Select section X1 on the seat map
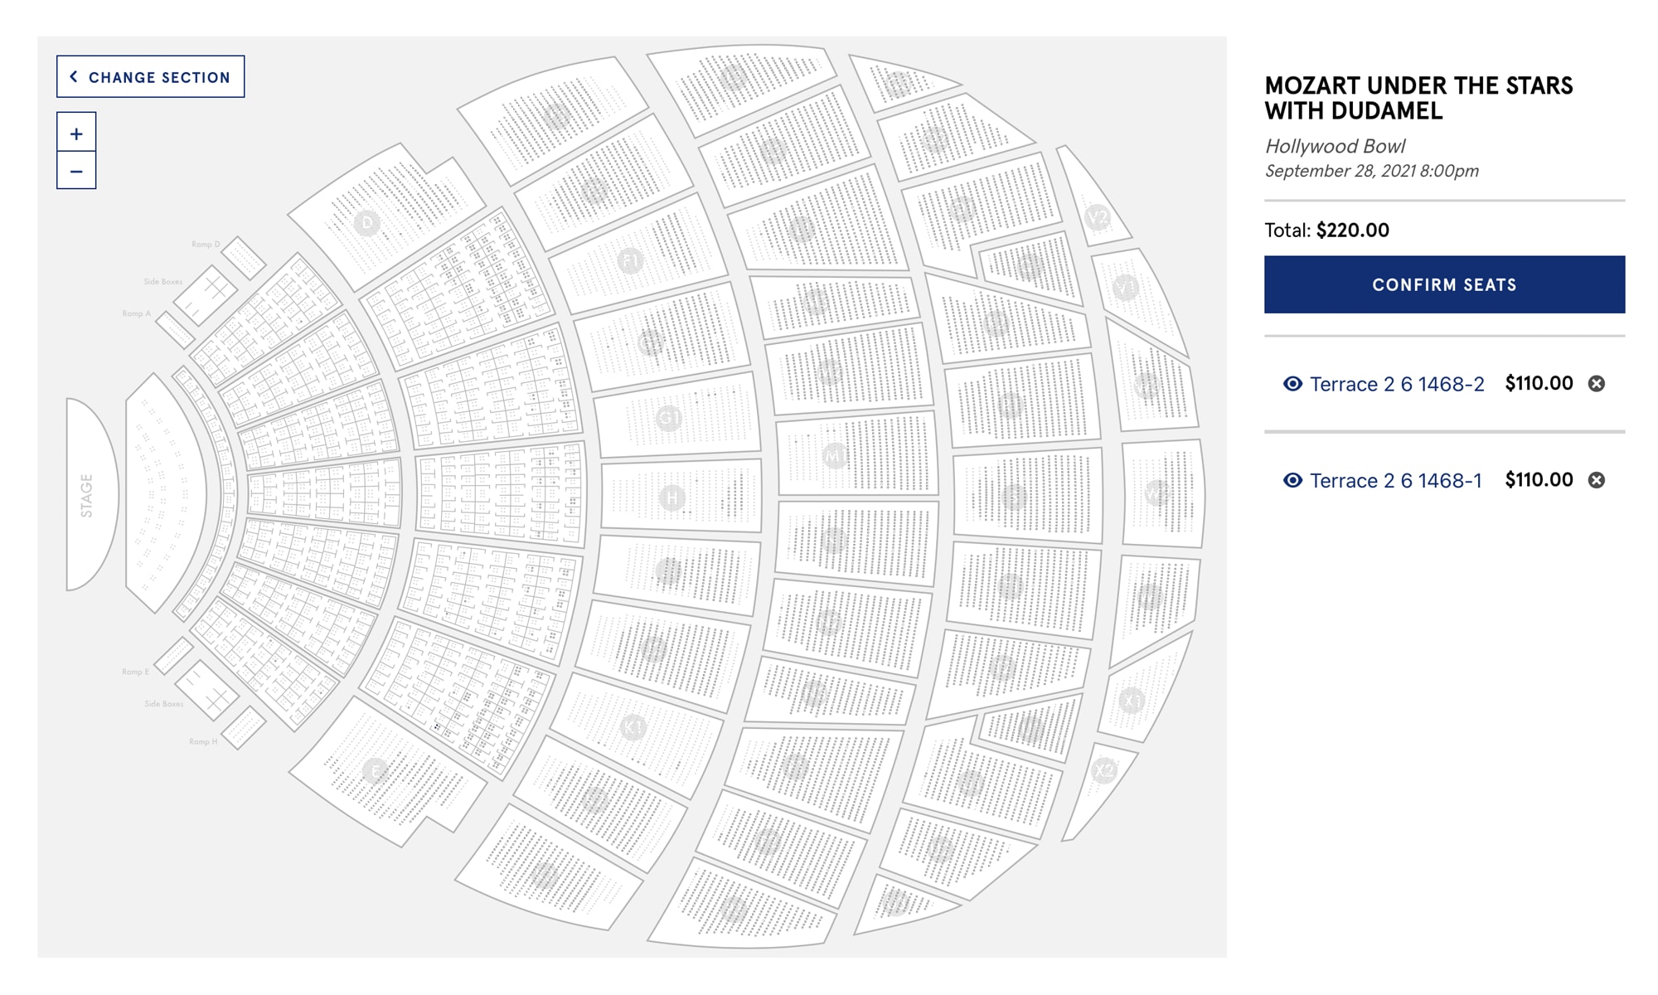1658x995 pixels. 1132,701
